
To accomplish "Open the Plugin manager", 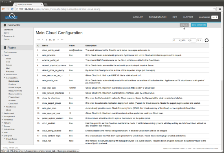I will coord(10,52).
